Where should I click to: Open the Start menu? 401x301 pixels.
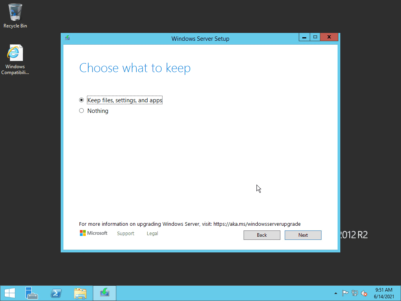[x=9, y=293]
